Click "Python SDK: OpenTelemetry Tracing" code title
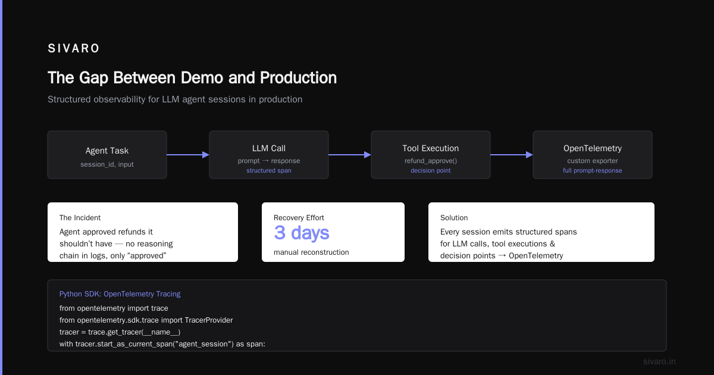Screen dimensions: 714x375 pyautogui.click(x=120, y=294)
